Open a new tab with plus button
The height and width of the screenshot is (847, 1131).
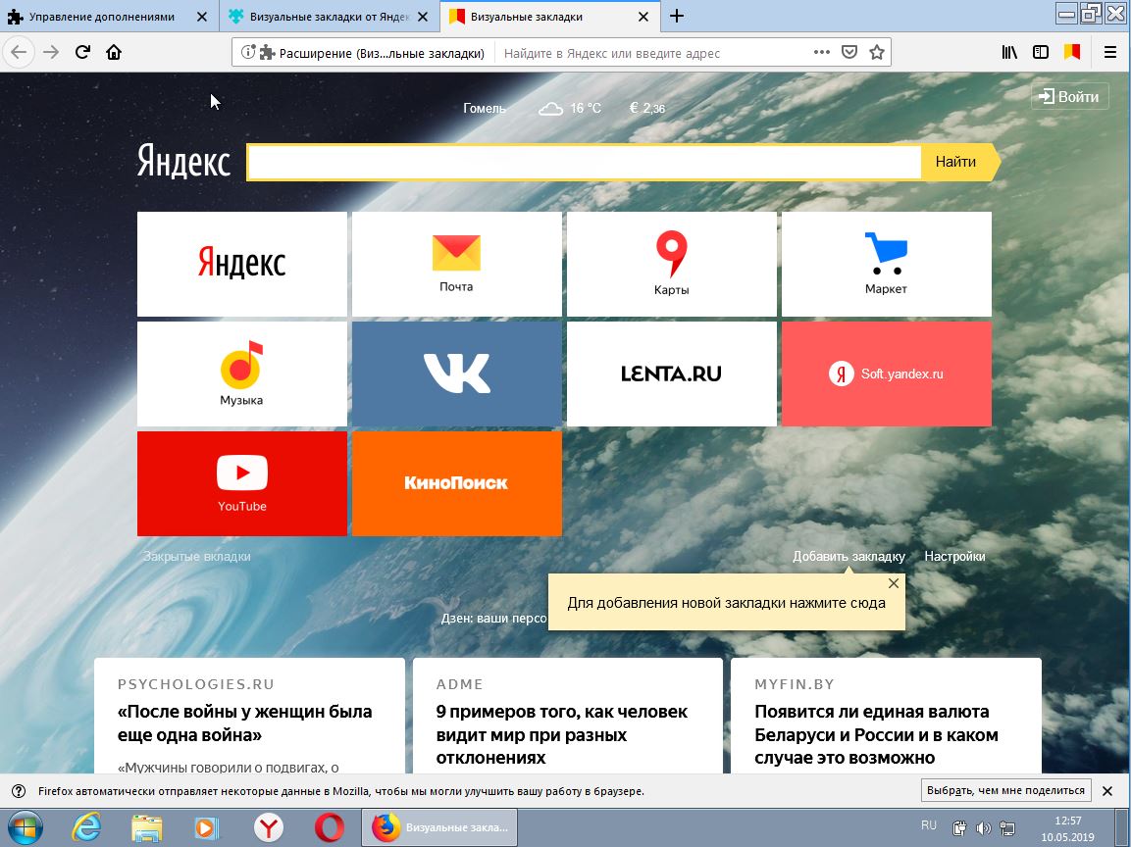click(x=676, y=16)
